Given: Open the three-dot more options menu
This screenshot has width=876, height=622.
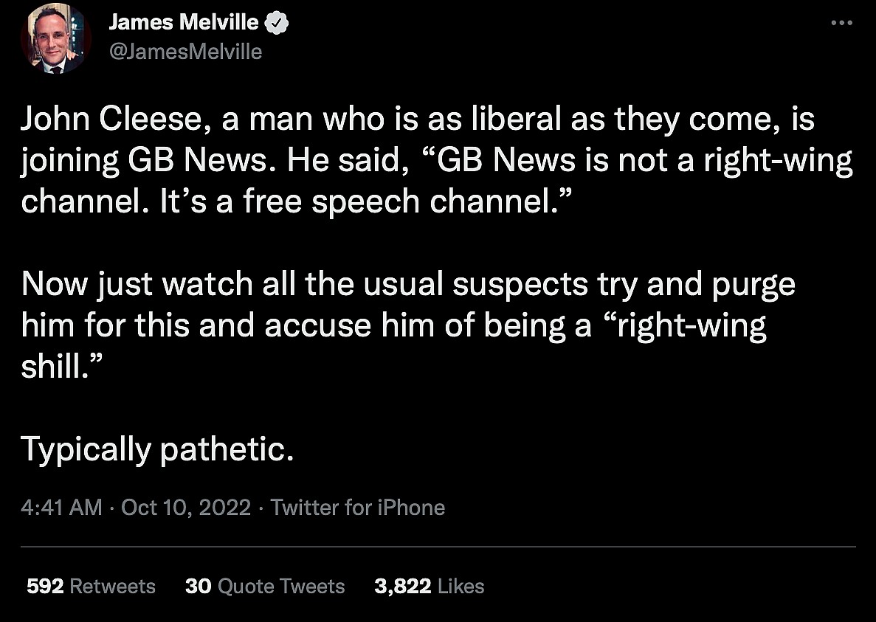Looking at the screenshot, I should click(x=841, y=24).
